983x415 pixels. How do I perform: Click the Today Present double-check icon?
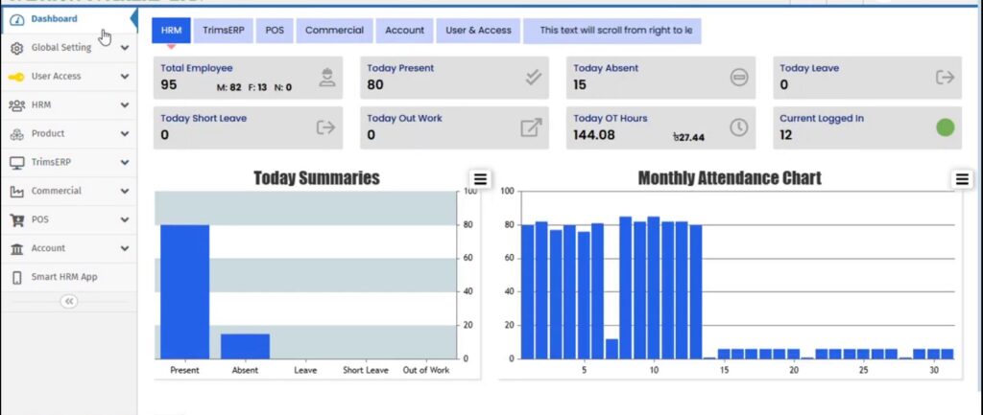(x=534, y=78)
